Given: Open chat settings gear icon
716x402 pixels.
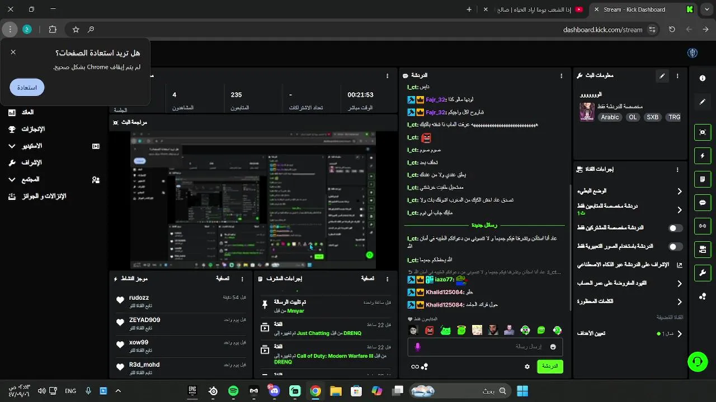Looking at the screenshot, I should coord(527,367).
